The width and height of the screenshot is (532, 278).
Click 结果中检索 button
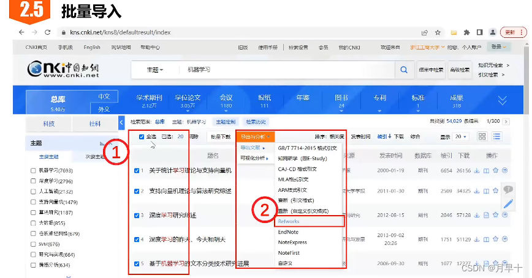click(x=431, y=70)
